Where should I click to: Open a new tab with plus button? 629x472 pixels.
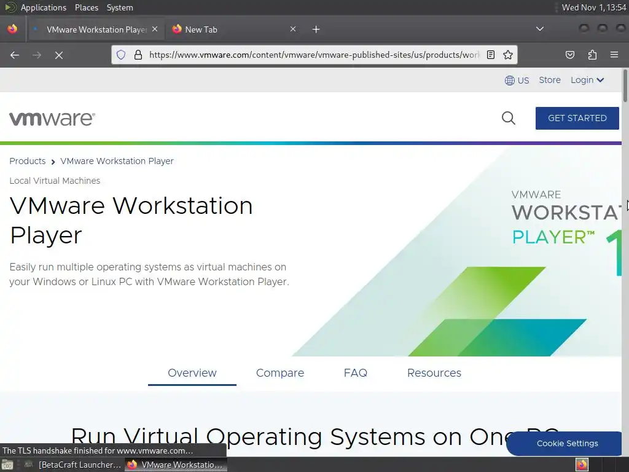[x=316, y=29]
